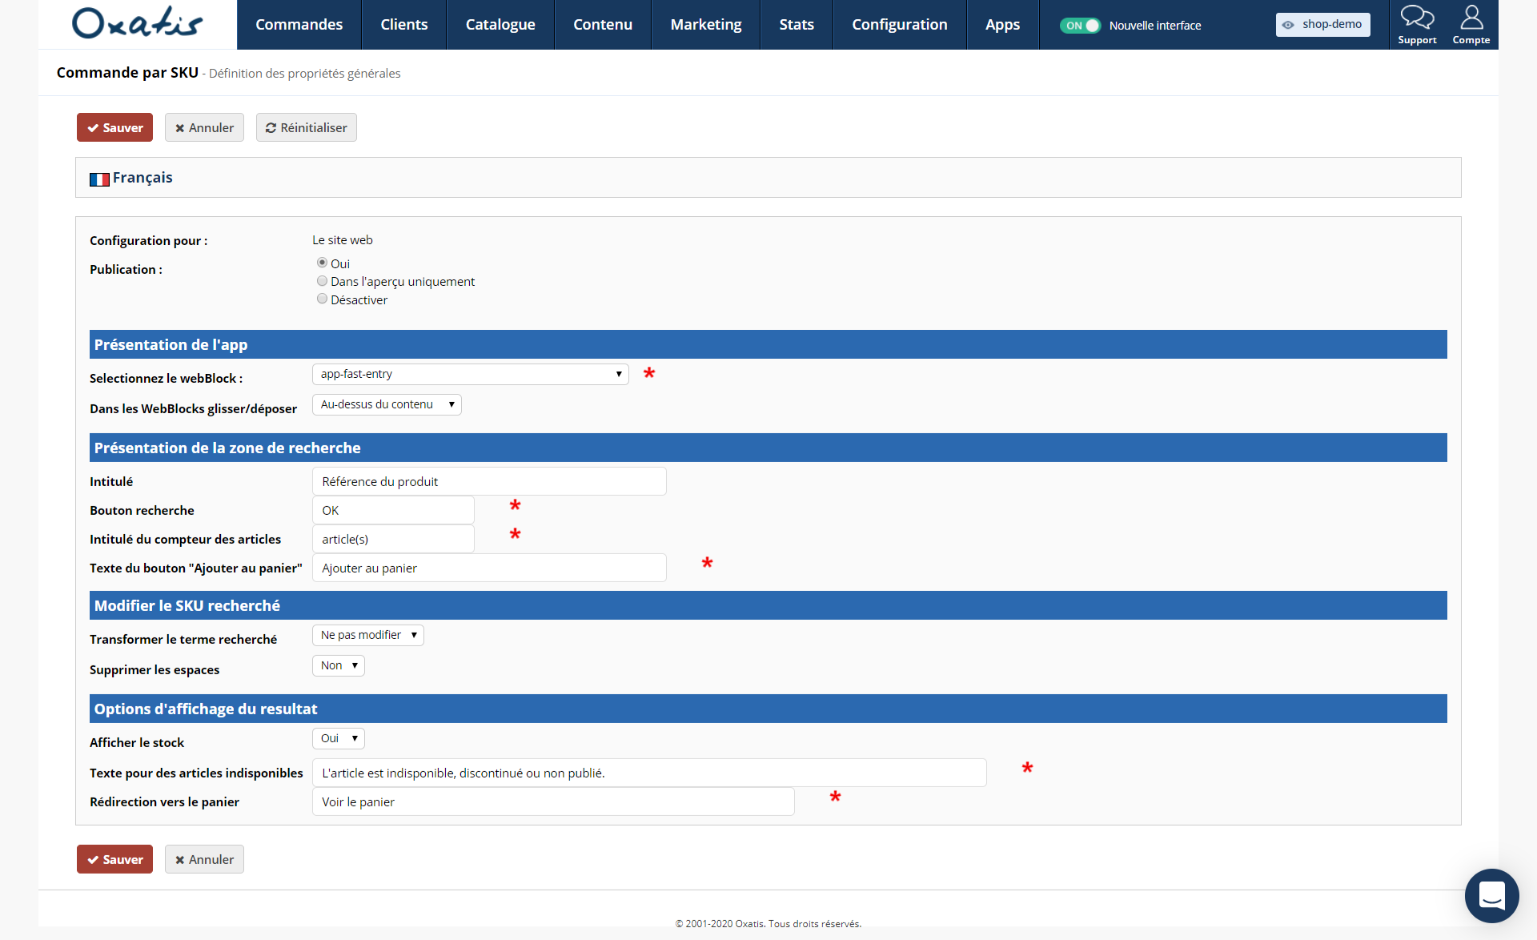
Task: Open the live chat bubble widget
Action: coord(1491,895)
